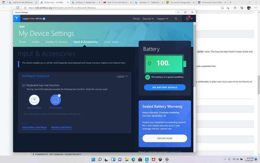The image size is (260, 163).
Task: Click the Lenovo Vantage logo icon
Action: [x=17, y=18]
